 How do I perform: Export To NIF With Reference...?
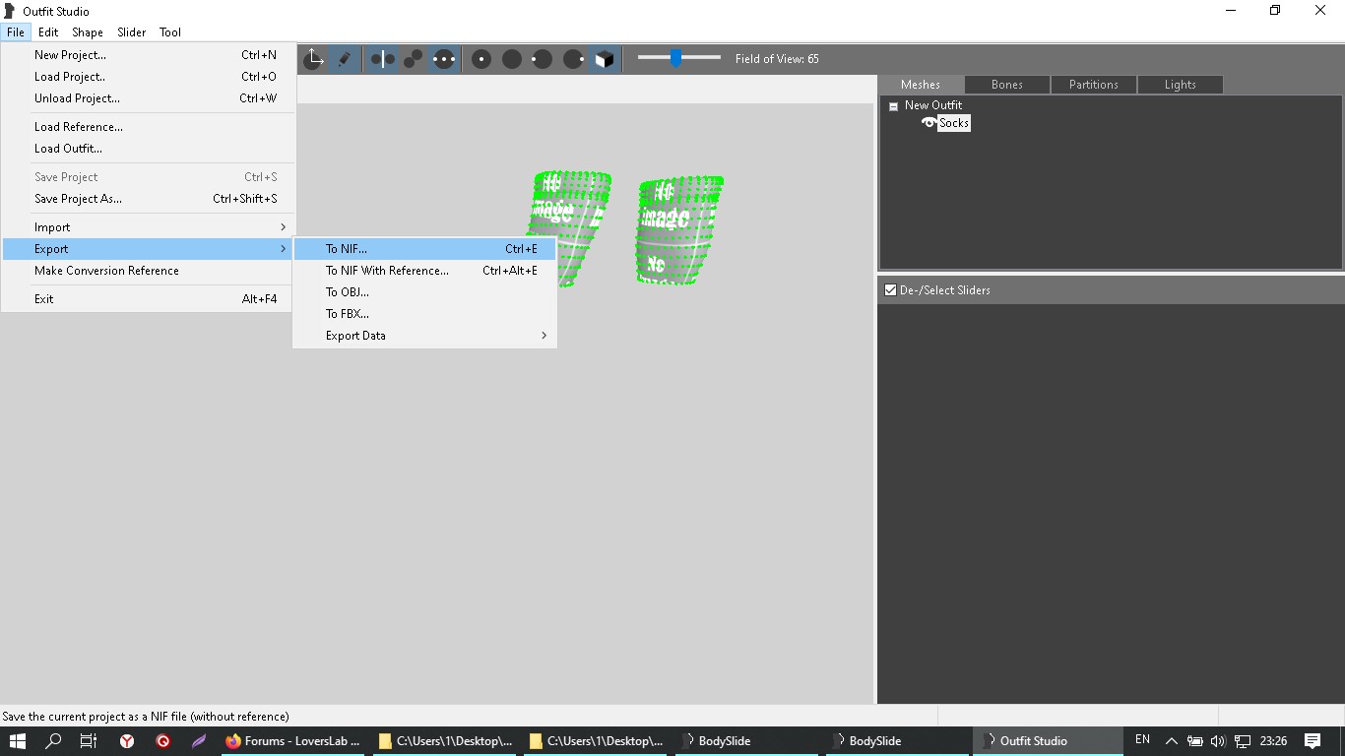[425, 271]
